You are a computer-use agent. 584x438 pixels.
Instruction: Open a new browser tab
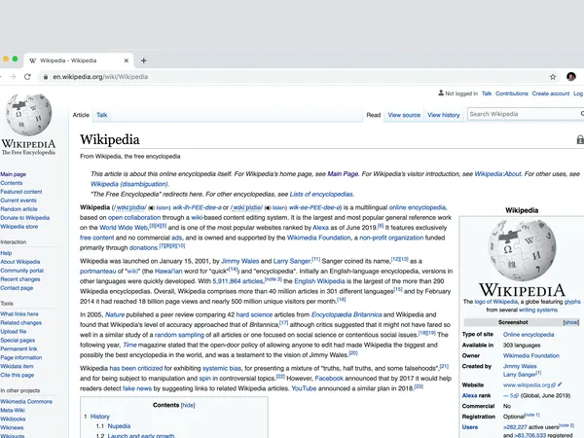point(143,60)
